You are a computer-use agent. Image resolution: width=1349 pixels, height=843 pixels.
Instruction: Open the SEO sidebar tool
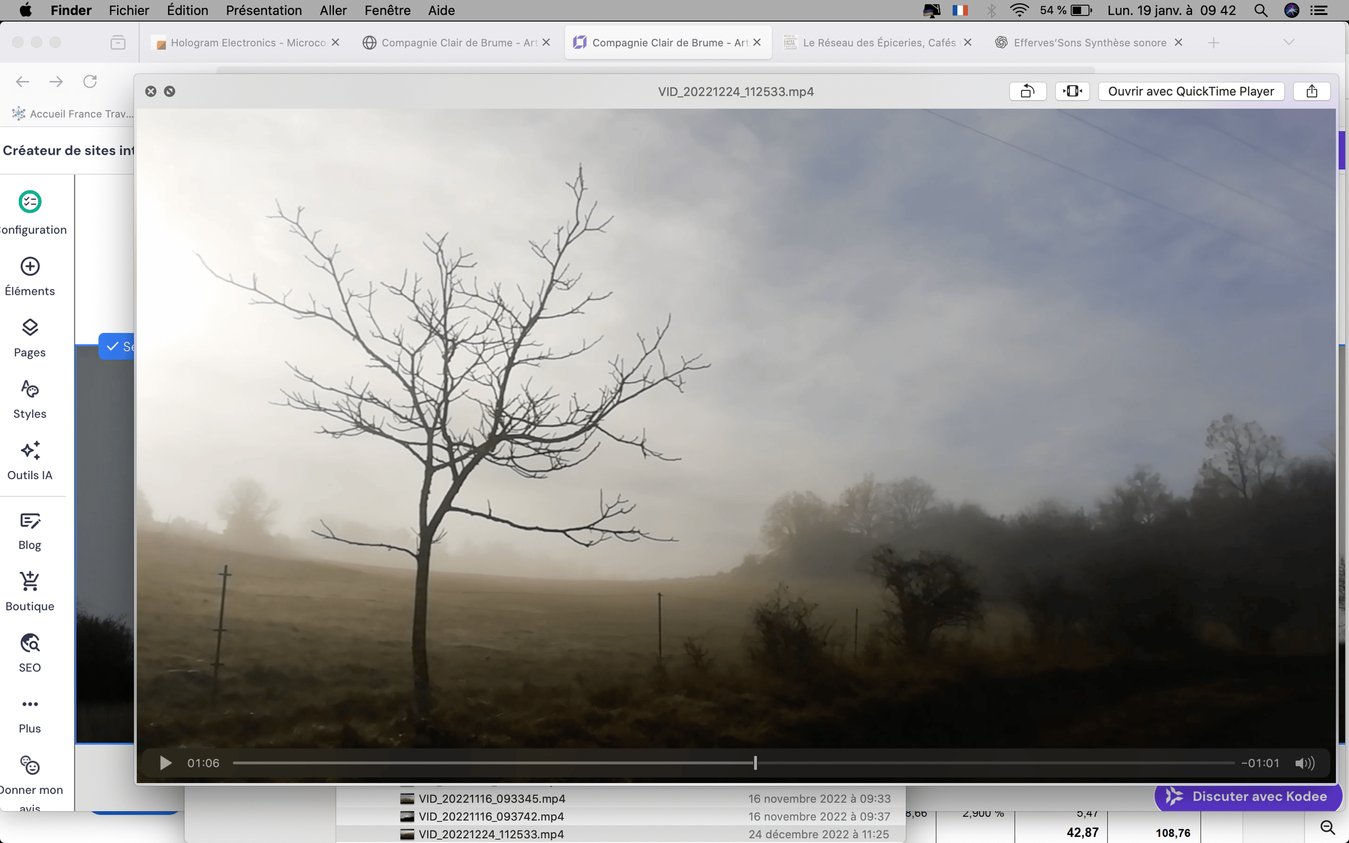[x=30, y=652]
